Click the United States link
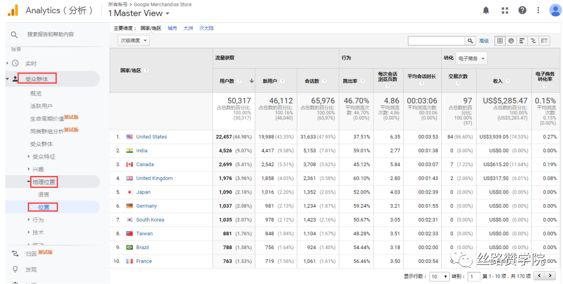 point(151,136)
